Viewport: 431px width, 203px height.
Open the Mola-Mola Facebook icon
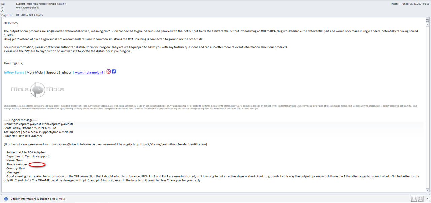[114, 72]
